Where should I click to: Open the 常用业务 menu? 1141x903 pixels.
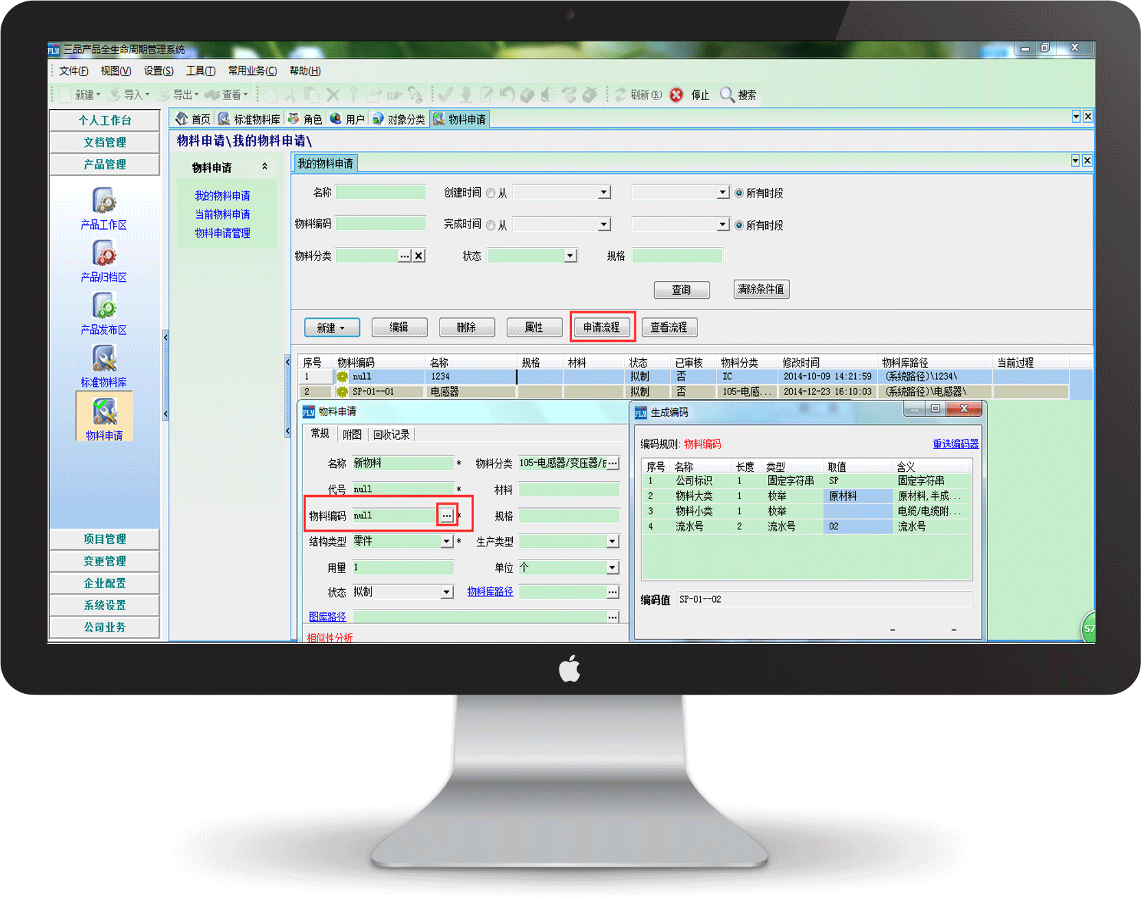[x=252, y=71]
